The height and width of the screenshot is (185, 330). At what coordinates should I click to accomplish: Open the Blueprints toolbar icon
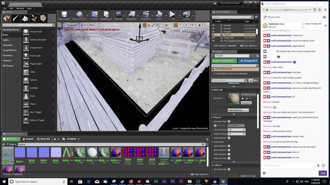pyautogui.click(x=131, y=15)
